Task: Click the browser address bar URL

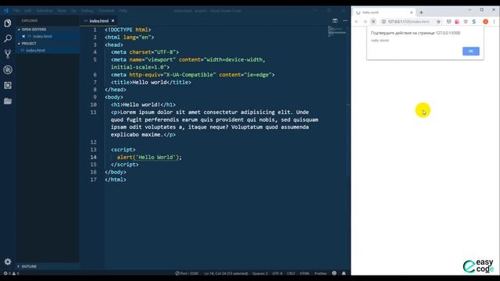Action: [409, 22]
